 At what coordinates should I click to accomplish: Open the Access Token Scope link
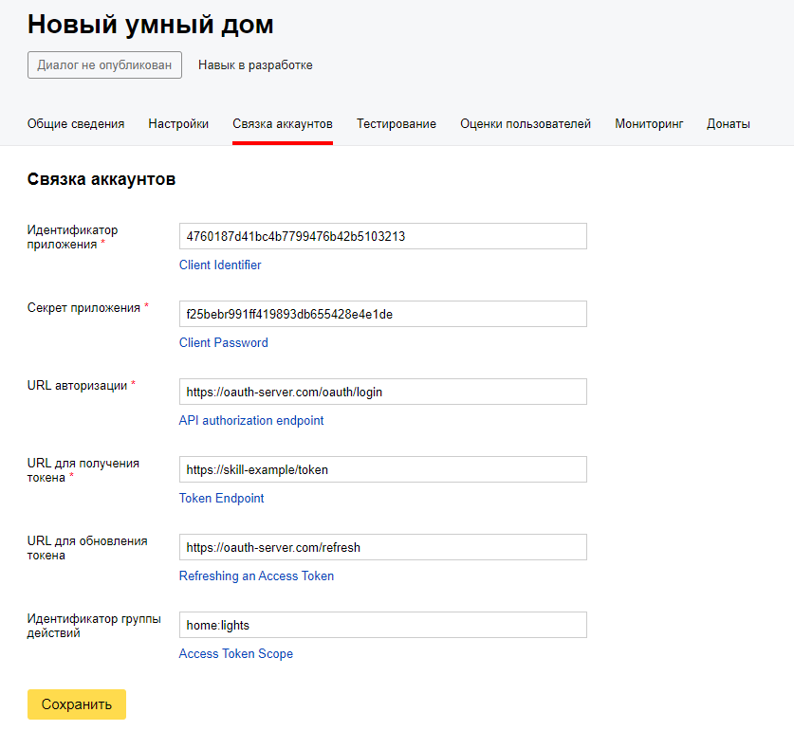click(235, 653)
